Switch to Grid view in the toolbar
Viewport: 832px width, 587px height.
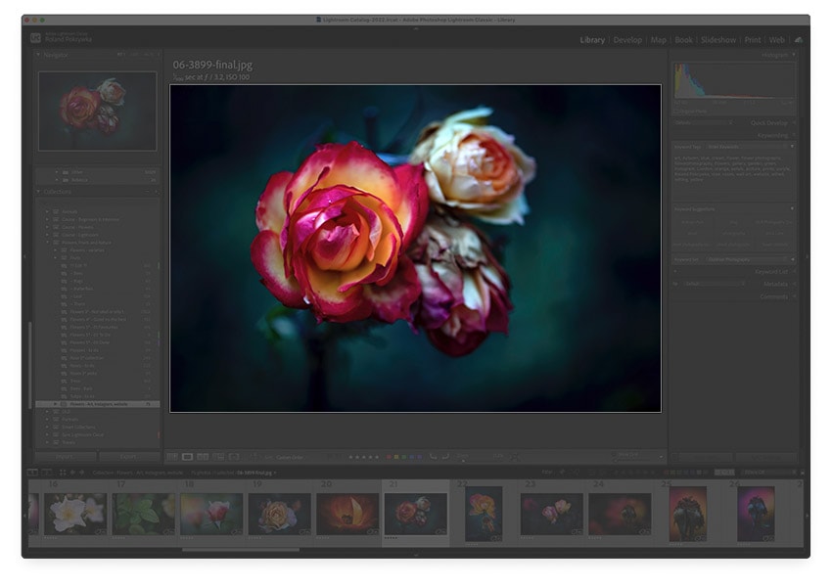pyautogui.click(x=174, y=456)
